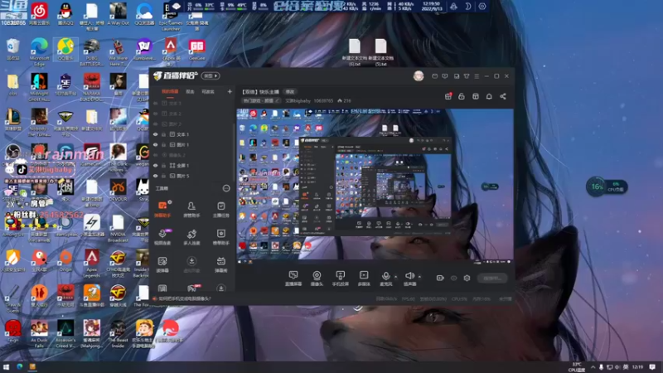Viewport: 663px width, 373px height.
Task: Open the landscape mode selector beside logo
Action: click(x=211, y=75)
